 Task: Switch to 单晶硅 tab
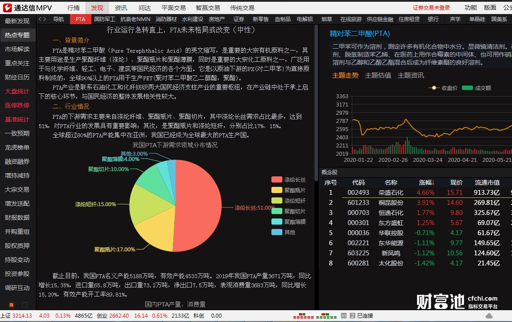pyautogui.click(x=477, y=19)
